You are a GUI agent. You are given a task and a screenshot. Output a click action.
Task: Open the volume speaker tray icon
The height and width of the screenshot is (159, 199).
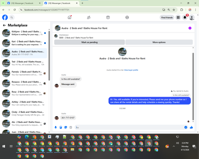tap(178, 143)
